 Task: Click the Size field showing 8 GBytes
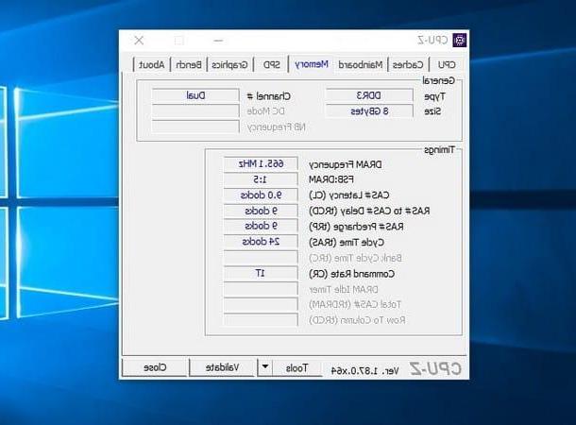(x=369, y=110)
